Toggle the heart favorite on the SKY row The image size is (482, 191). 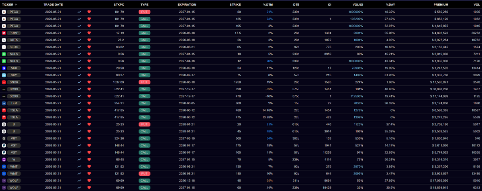click(89, 75)
